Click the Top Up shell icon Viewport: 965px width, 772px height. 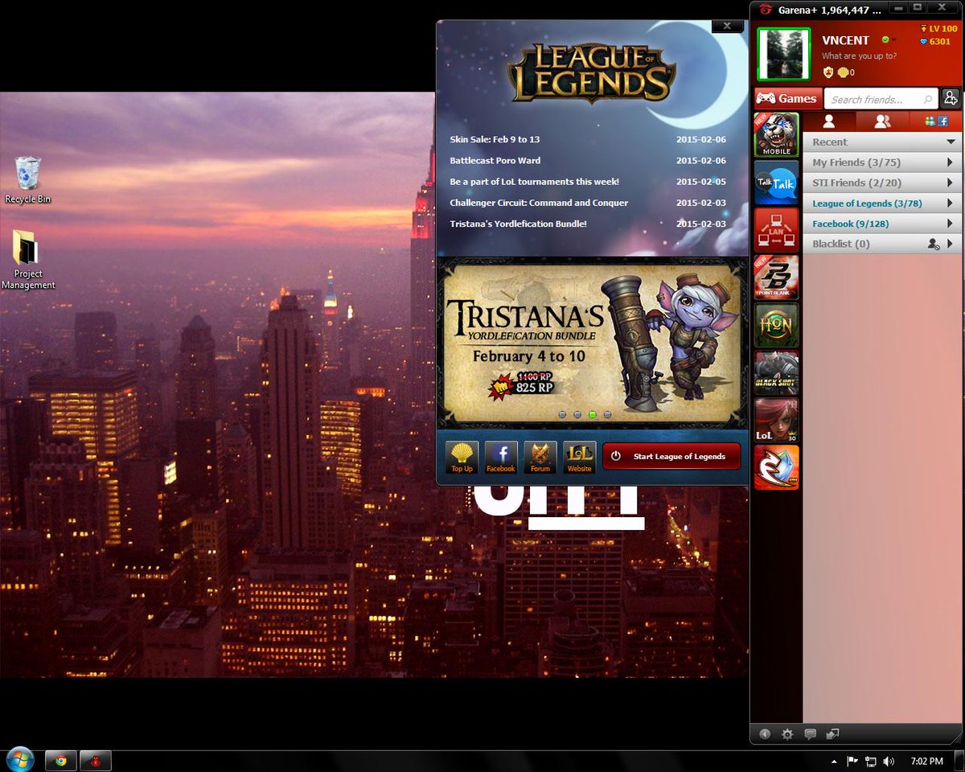(x=462, y=457)
